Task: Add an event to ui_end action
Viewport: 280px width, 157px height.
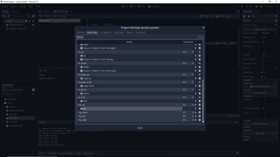Action: click(x=199, y=97)
